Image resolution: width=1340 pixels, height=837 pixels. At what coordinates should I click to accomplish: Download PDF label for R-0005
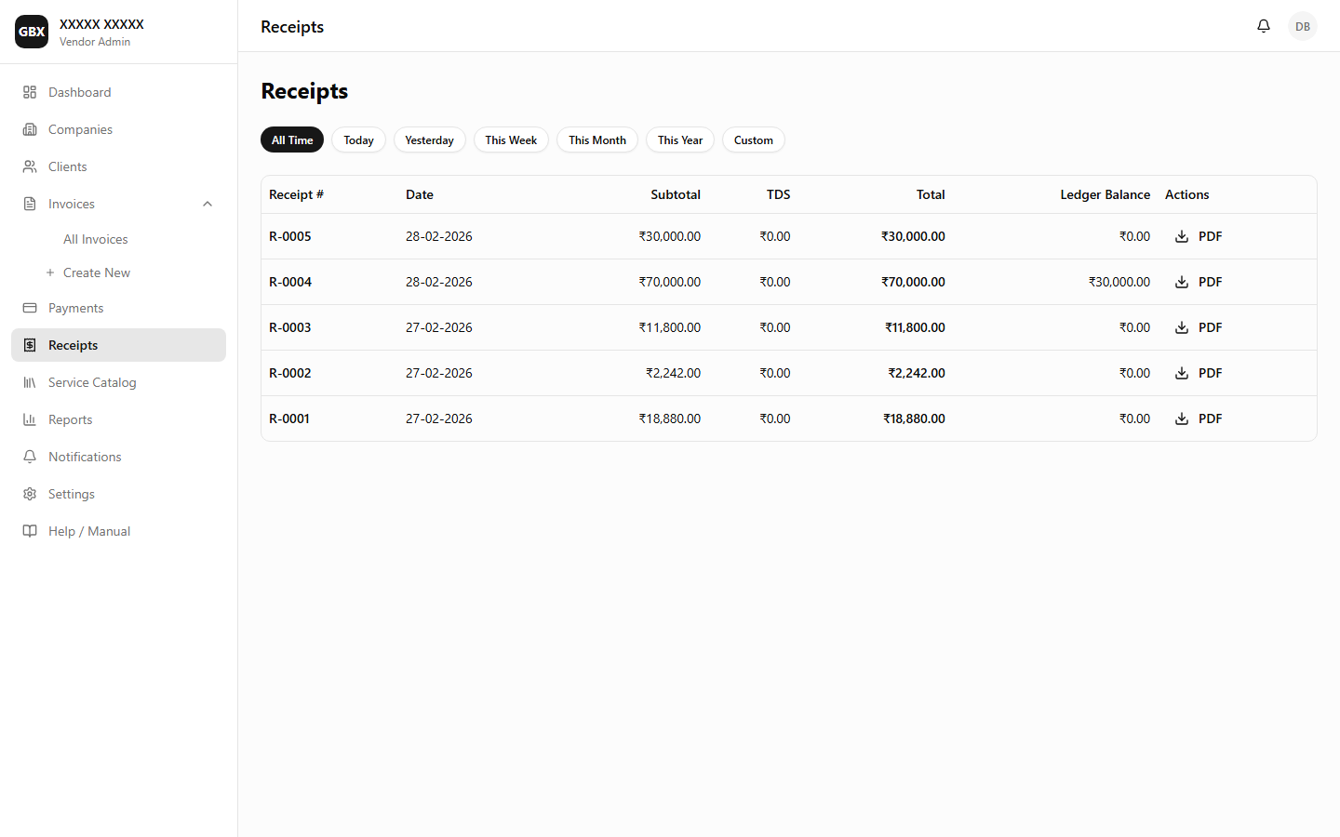[x=1210, y=236]
